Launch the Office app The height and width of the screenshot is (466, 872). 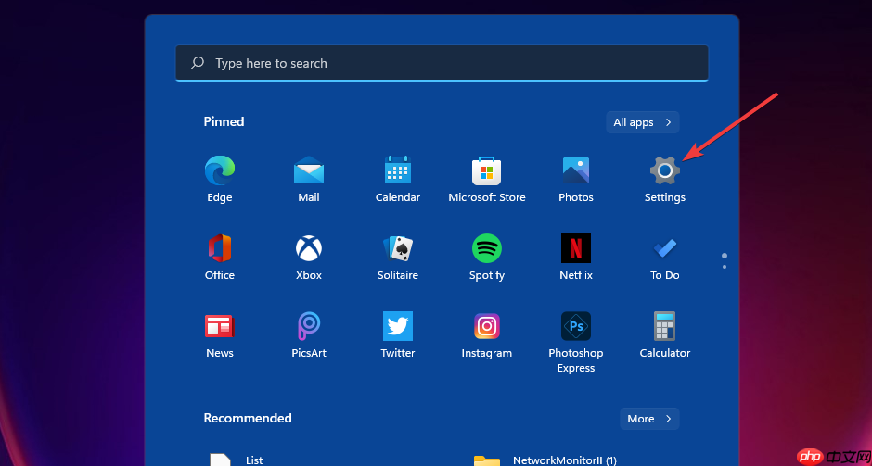(x=220, y=248)
